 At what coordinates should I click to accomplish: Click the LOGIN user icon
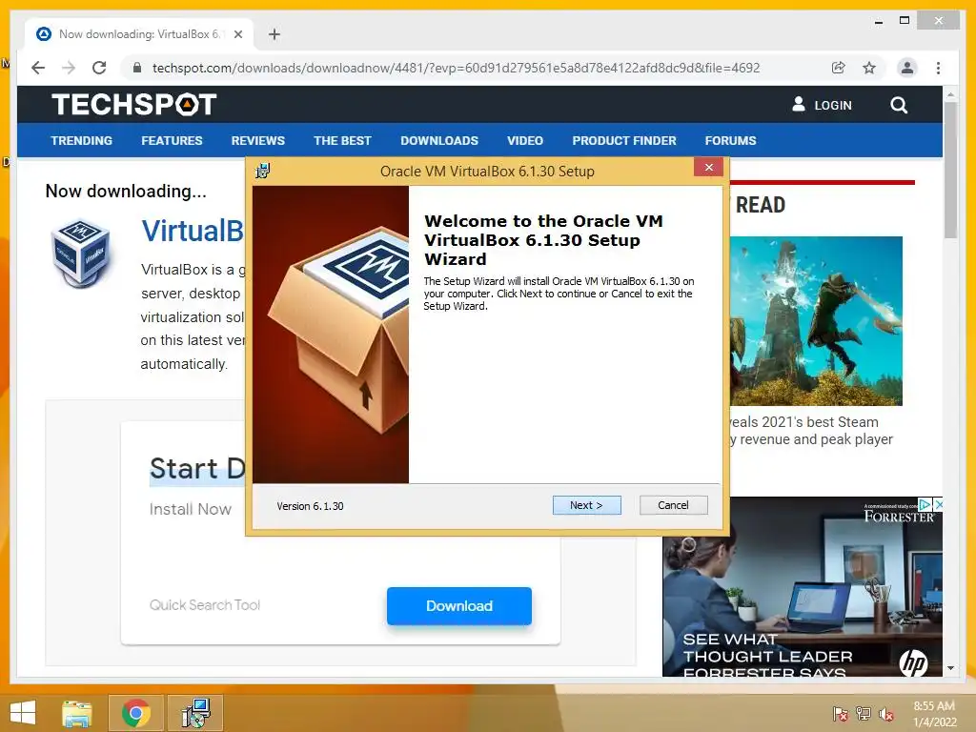click(x=799, y=104)
